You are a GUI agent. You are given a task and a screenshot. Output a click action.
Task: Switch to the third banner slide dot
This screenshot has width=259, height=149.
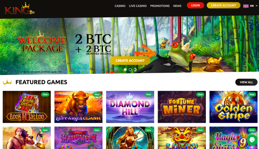coord(135,70)
